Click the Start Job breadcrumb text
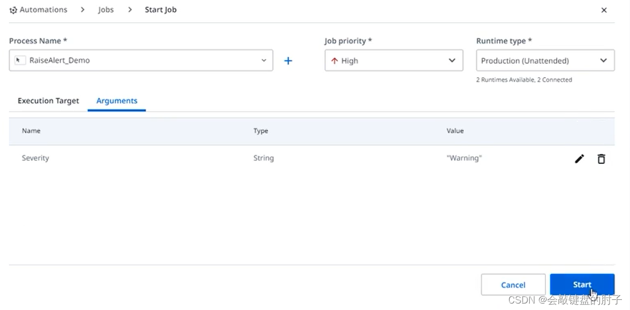The height and width of the screenshot is (310, 630). pos(160,10)
